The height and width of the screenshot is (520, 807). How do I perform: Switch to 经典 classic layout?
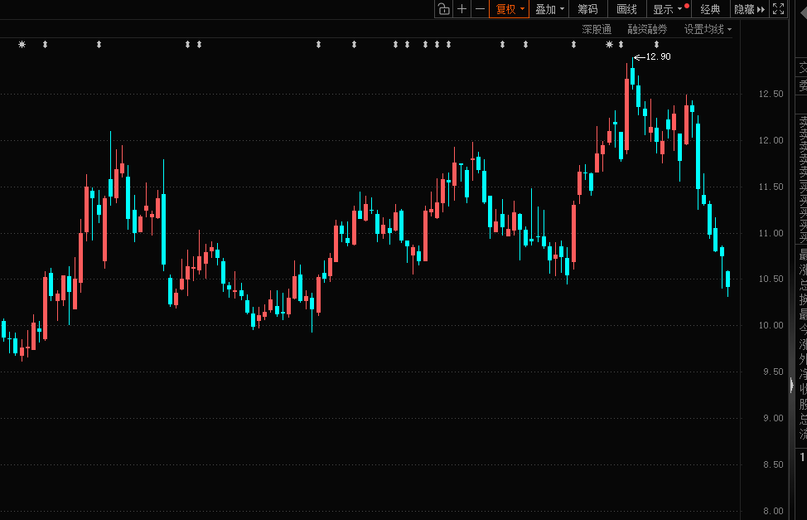[x=710, y=9]
